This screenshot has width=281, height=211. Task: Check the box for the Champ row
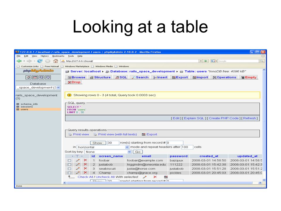[70, 173]
